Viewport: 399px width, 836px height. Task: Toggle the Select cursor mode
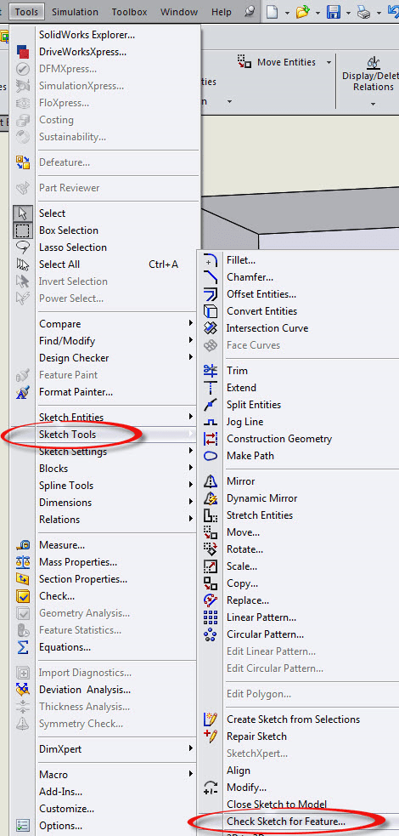[x=24, y=213]
